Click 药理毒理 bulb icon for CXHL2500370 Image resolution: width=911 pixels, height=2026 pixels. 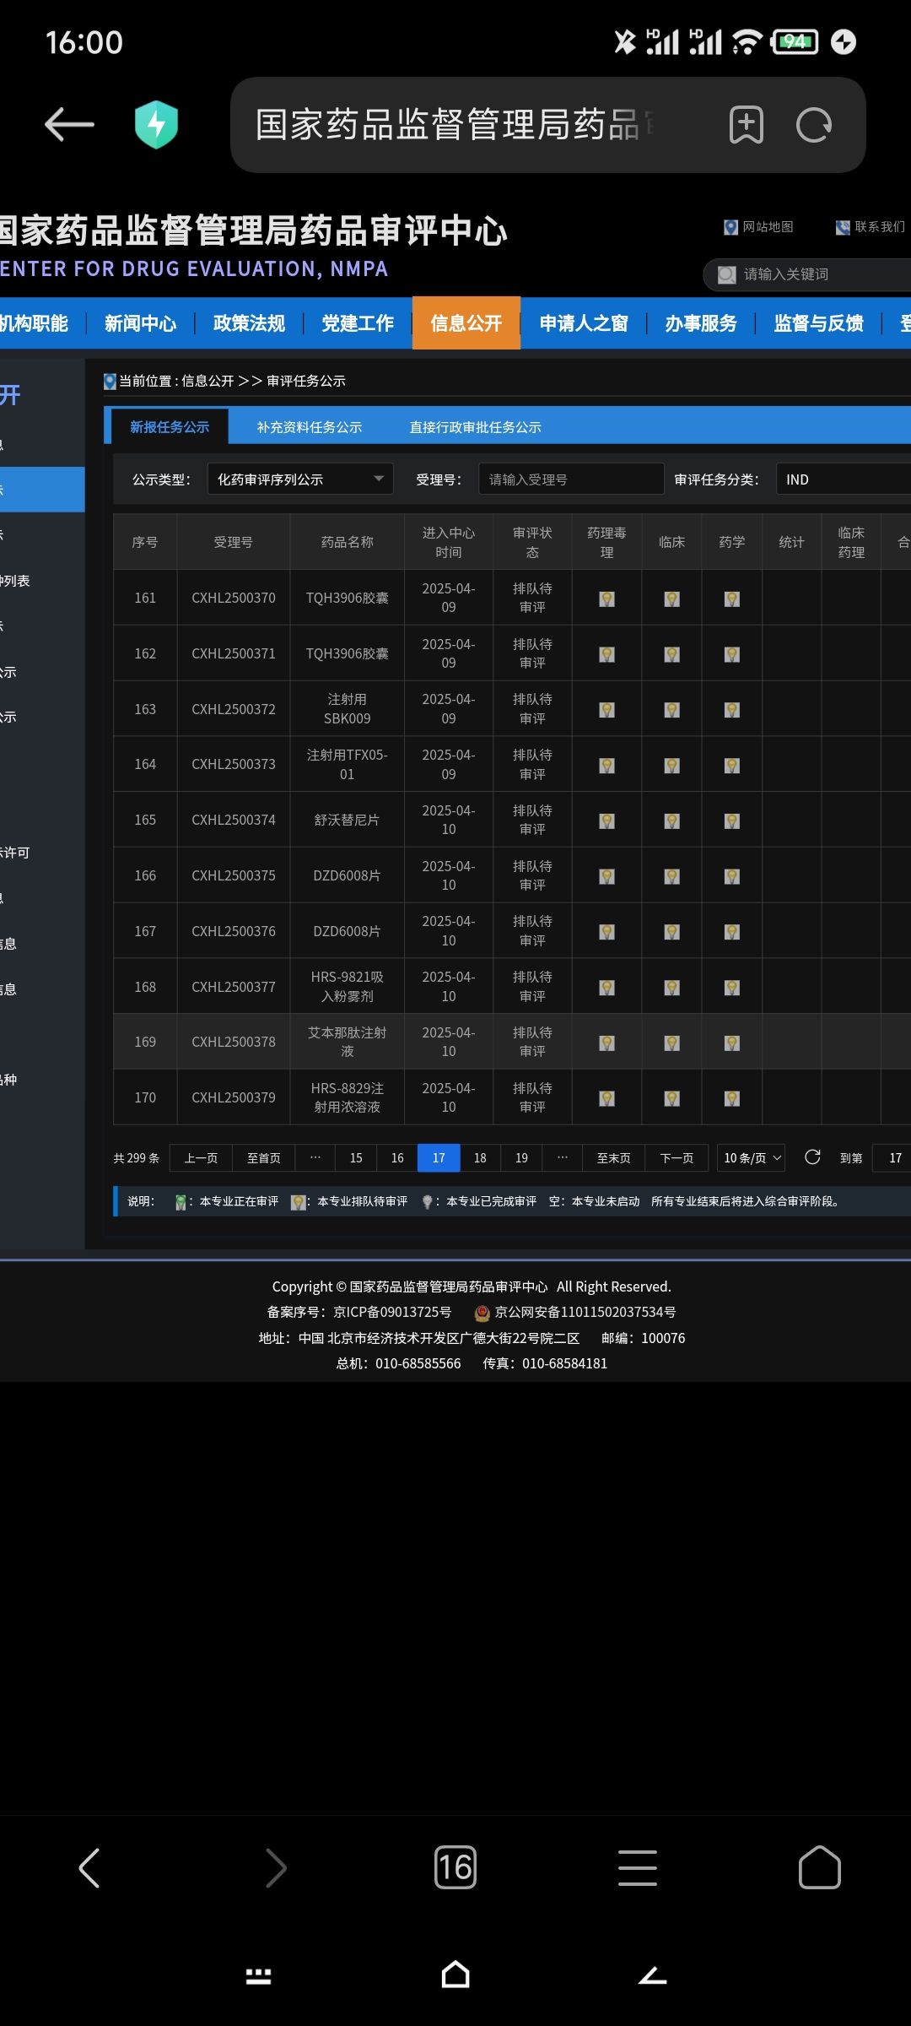tap(606, 599)
